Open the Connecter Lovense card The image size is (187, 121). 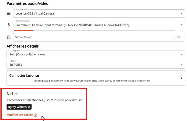[96, 78]
